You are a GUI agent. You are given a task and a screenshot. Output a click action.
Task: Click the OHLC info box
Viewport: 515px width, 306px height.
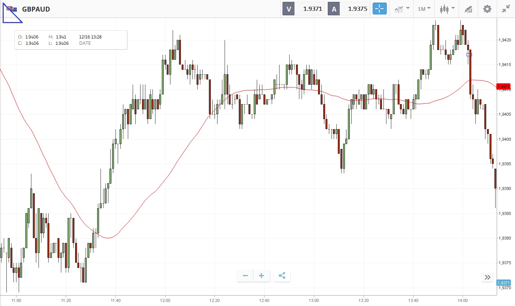[71, 40]
